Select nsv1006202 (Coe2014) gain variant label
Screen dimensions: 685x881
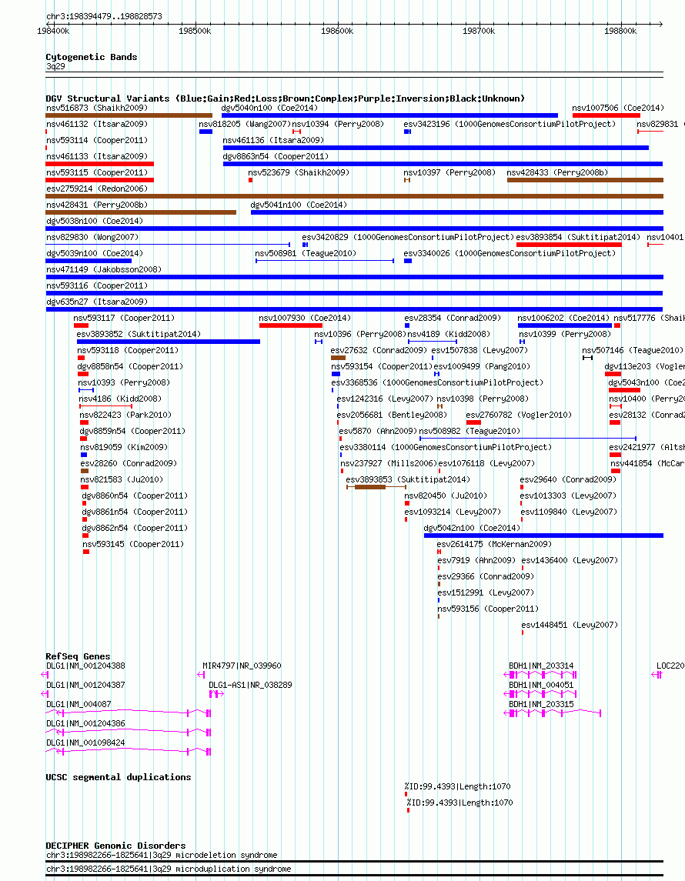(x=563, y=318)
